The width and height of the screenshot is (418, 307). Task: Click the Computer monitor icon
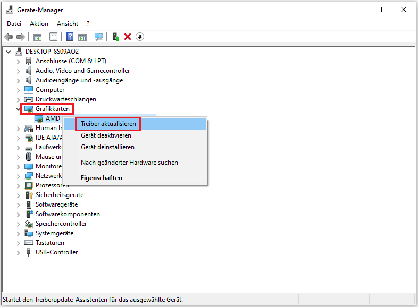point(29,90)
